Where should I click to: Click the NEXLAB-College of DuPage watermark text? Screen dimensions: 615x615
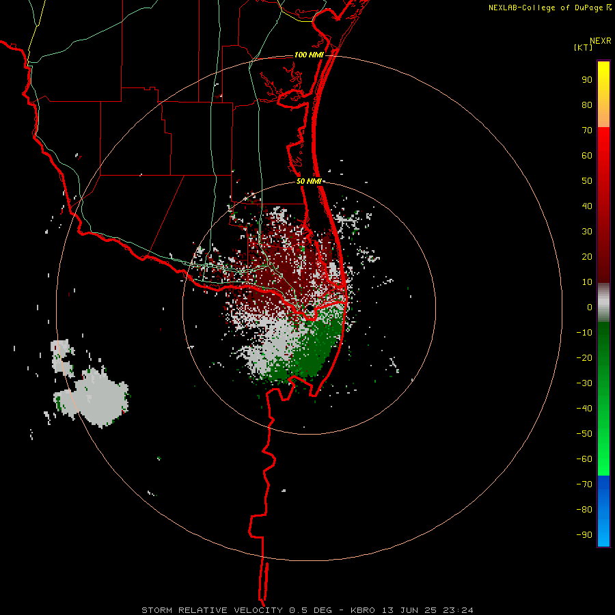point(550,8)
